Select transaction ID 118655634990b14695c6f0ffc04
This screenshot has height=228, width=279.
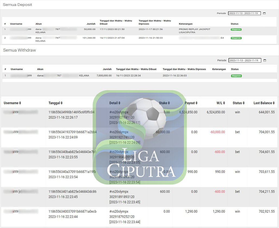click(71, 112)
